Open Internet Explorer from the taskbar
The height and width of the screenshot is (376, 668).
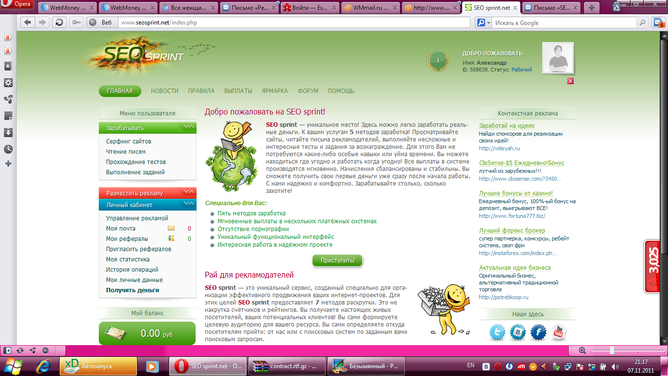(44, 366)
